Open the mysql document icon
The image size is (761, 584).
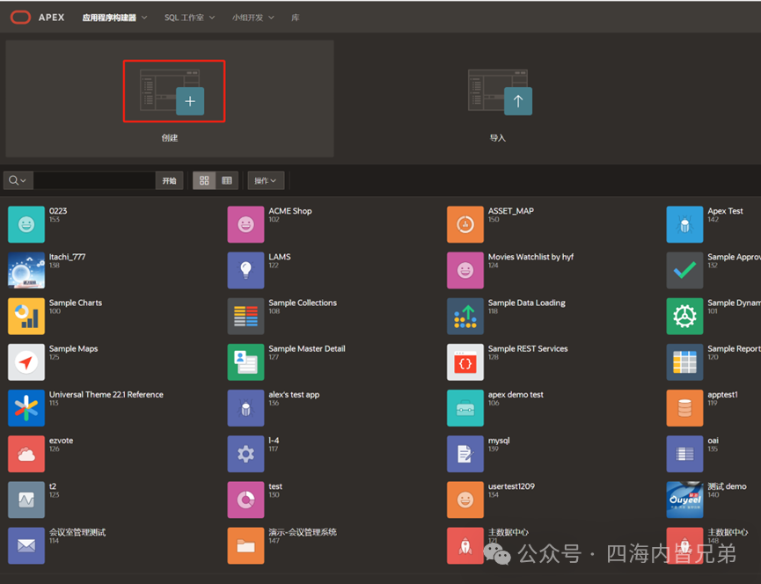tap(465, 454)
